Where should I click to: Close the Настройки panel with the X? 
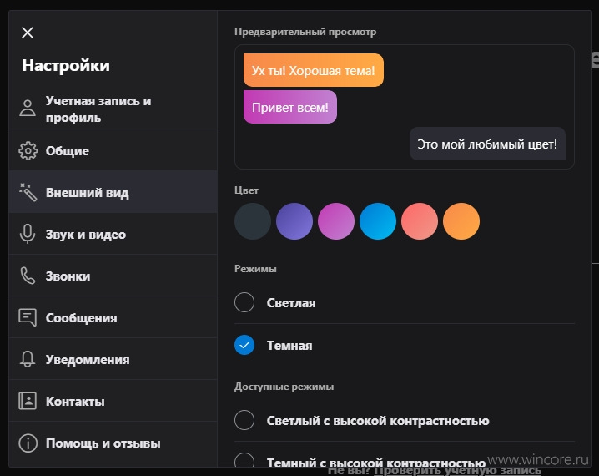pos(28,33)
